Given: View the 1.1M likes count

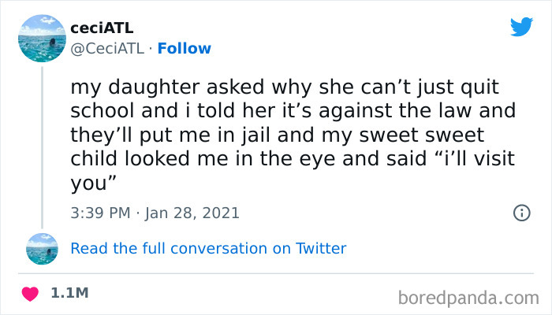Looking at the screenshot, I should [x=69, y=293].
